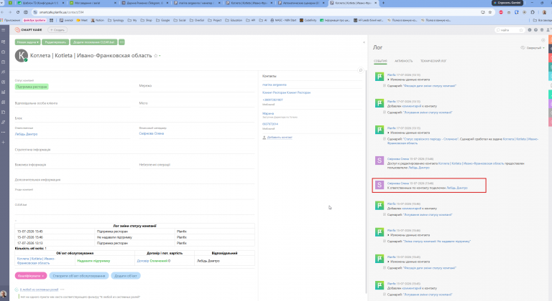The width and height of the screenshot is (552, 301).
Task: Open the Новая задача dropdown button
Action: [x=28, y=42]
